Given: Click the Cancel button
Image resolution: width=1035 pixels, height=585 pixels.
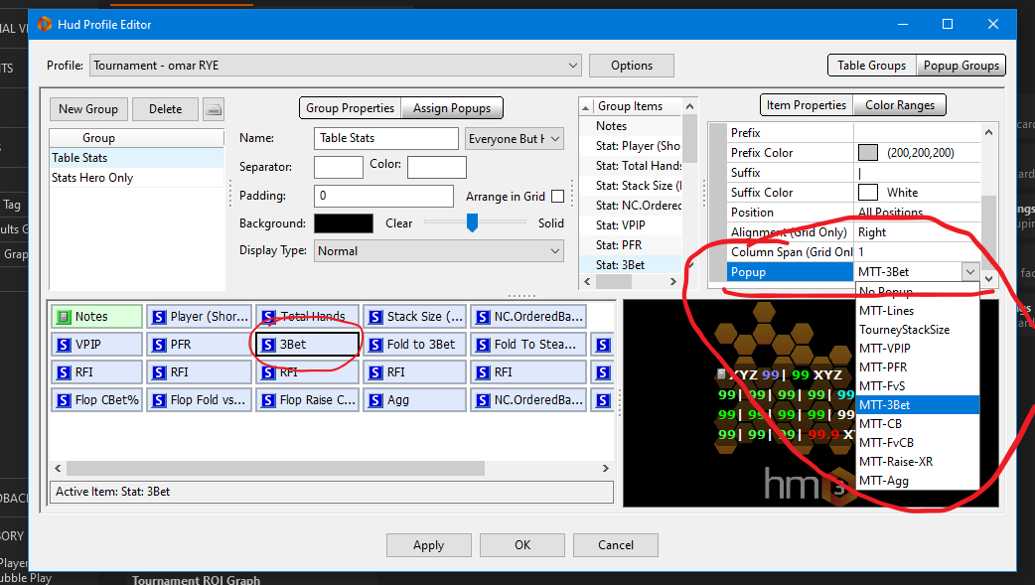Looking at the screenshot, I should click(x=616, y=545).
